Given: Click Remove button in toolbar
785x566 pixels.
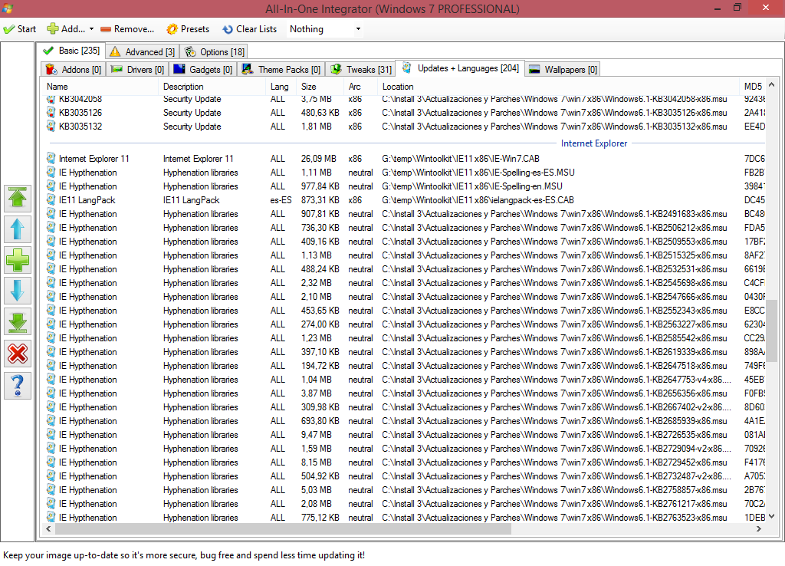Looking at the screenshot, I should point(127,29).
